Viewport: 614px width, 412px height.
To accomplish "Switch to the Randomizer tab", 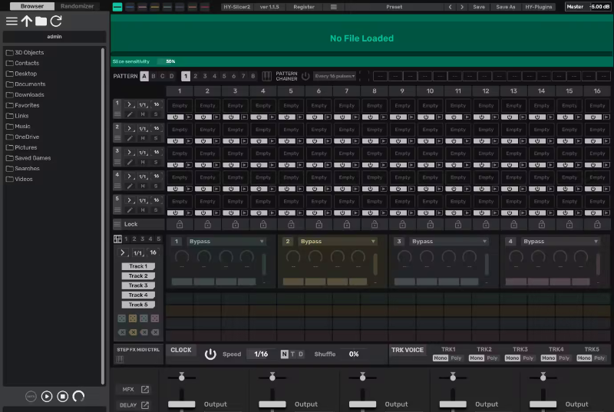I will click(78, 6).
